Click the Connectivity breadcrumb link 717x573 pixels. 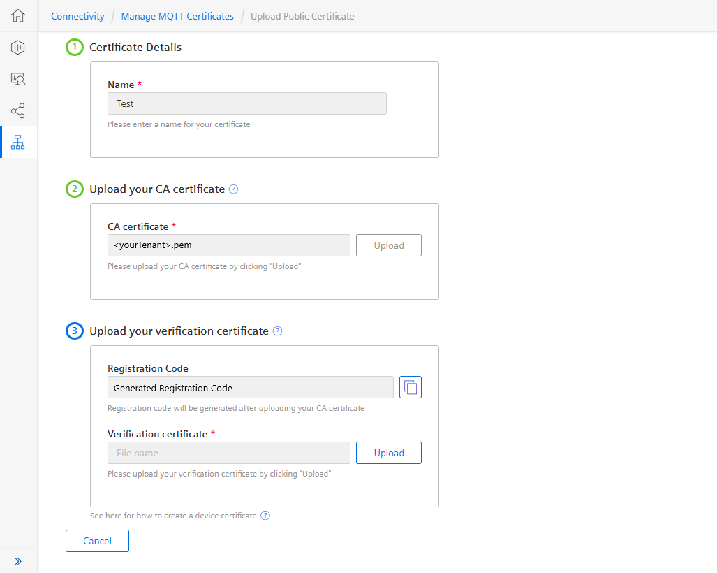[x=77, y=16]
